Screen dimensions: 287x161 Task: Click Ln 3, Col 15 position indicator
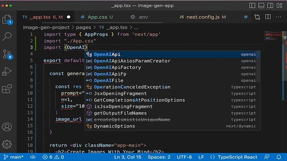tap(127, 157)
